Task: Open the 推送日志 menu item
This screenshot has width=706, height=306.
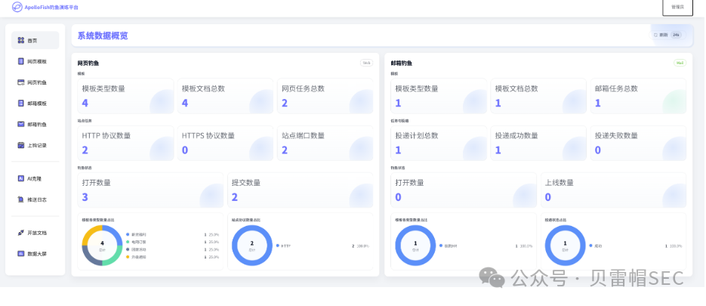Action: (x=35, y=199)
